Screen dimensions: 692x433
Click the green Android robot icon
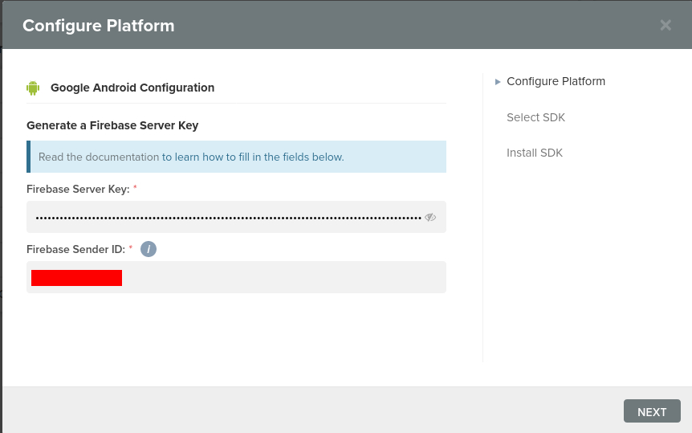pyautogui.click(x=33, y=88)
